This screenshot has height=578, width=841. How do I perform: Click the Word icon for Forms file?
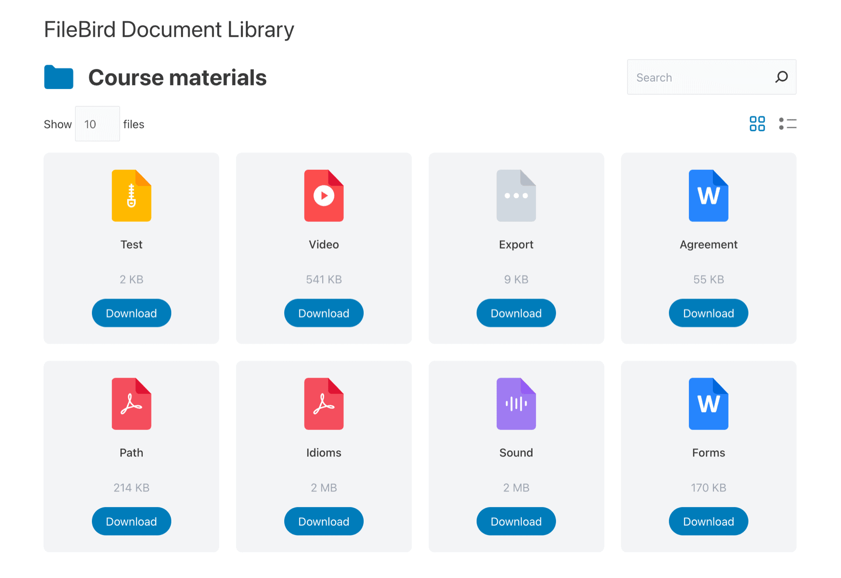coord(708,404)
